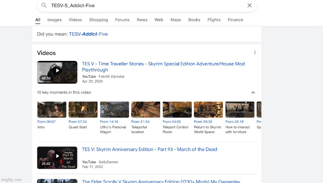Image resolution: width=323 pixels, height=183 pixels.
Task: Play the Time Traveller Stories video thumbnail
Action: tap(57, 72)
